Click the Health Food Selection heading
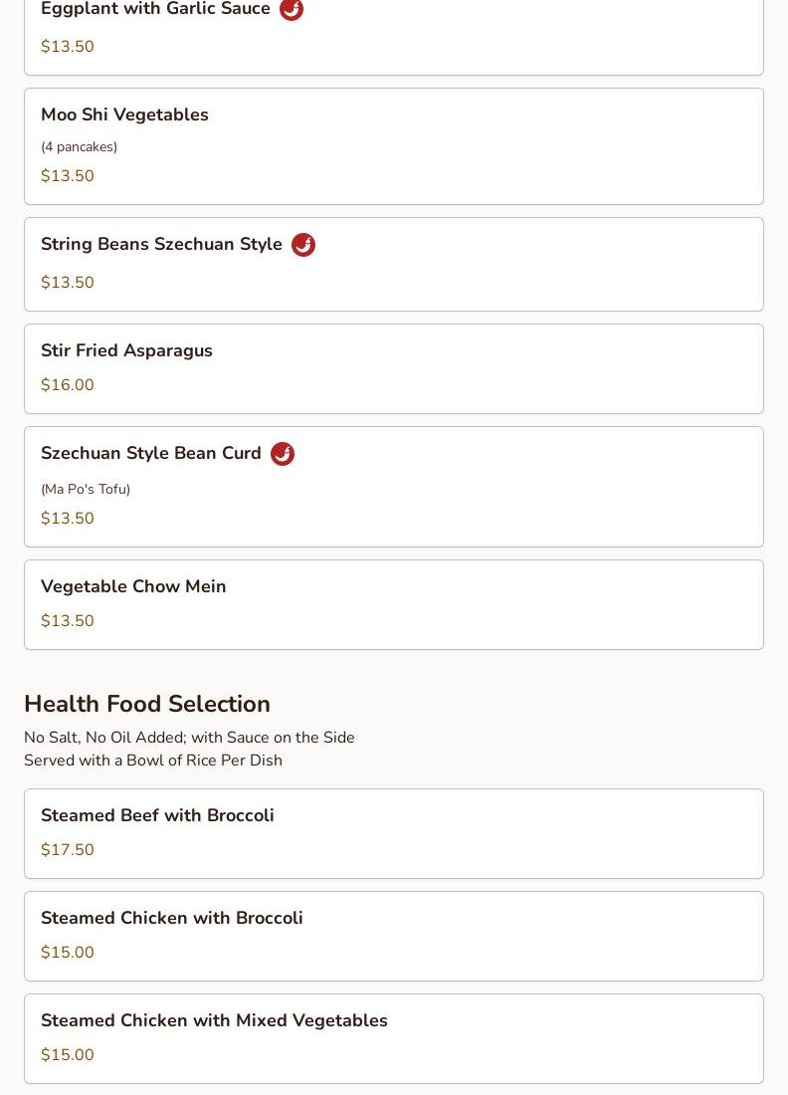The image size is (788, 1095). click(x=147, y=704)
